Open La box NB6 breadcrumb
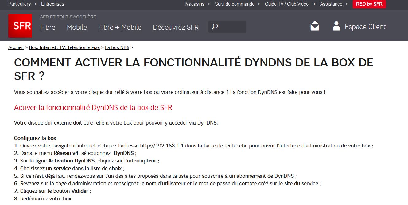The width and height of the screenshot is (408, 205). tap(117, 47)
